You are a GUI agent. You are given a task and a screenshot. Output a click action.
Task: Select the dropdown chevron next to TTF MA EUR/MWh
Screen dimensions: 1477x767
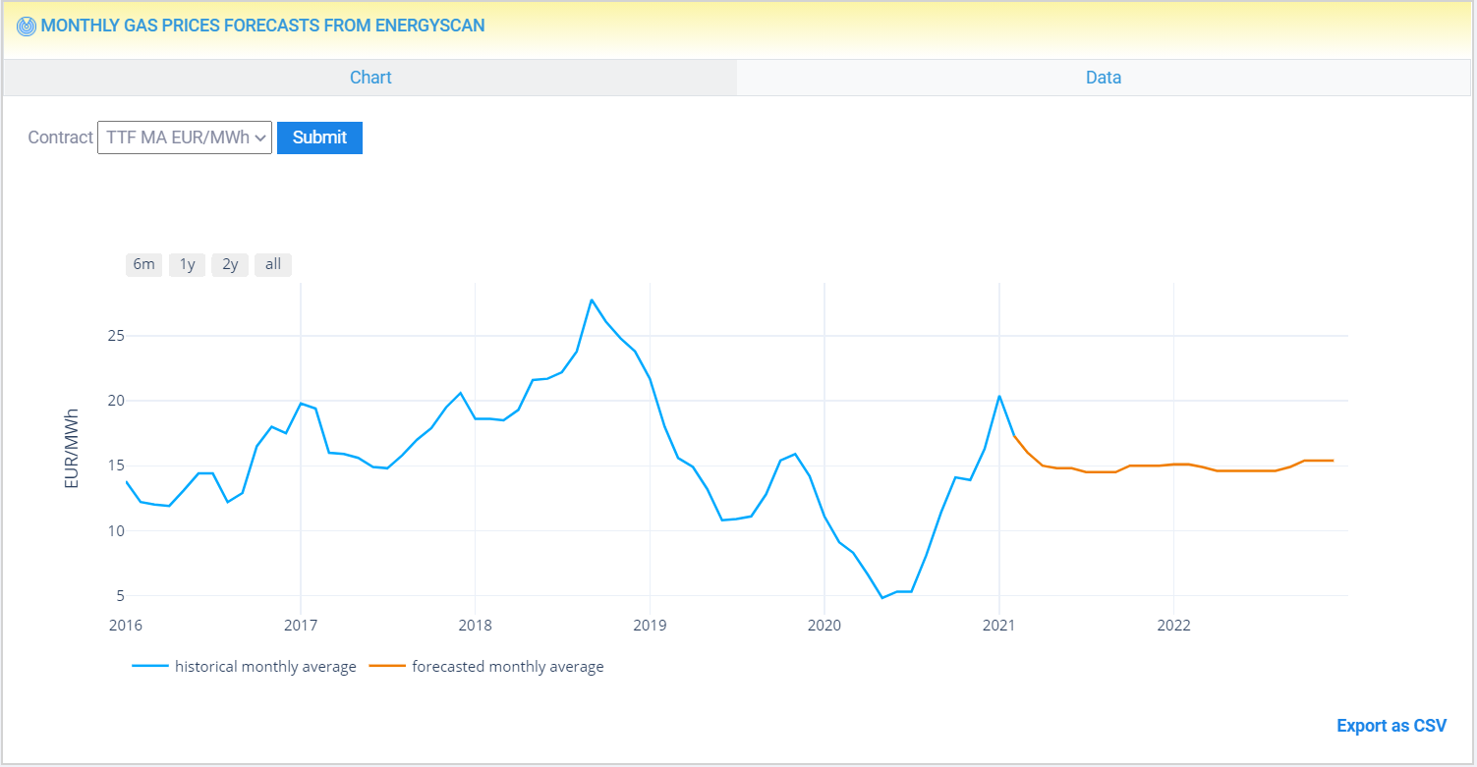point(260,137)
